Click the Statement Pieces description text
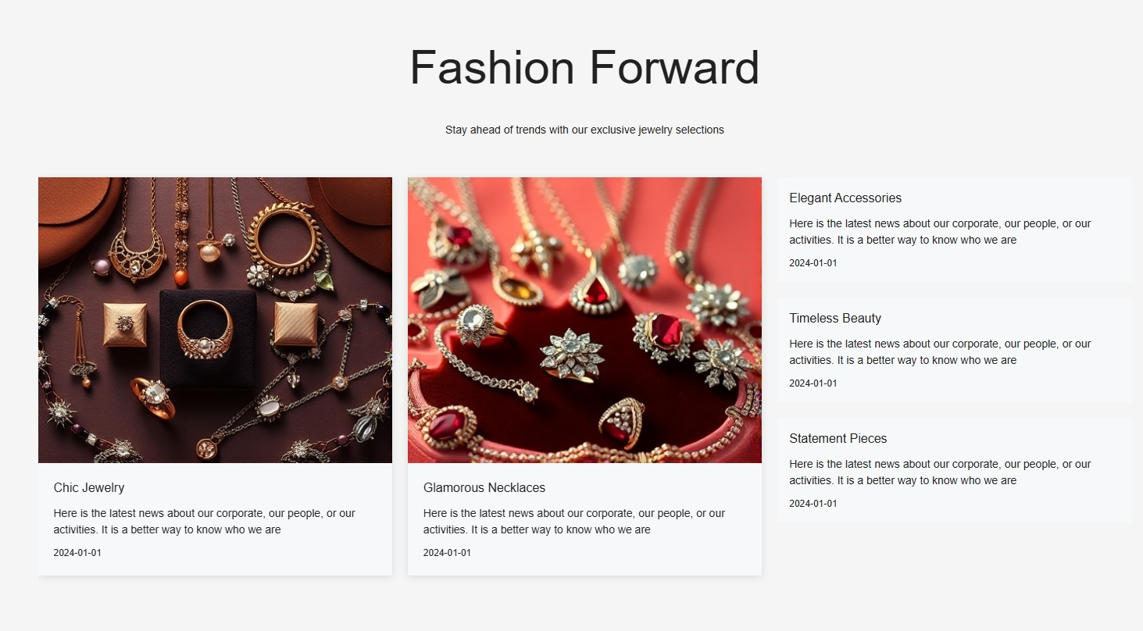The width and height of the screenshot is (1143, 631). [940, 472]
